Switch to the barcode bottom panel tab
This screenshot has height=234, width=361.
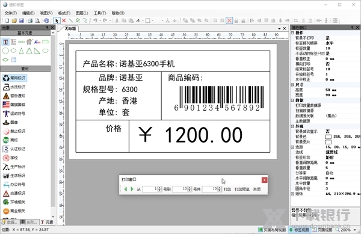[29, 222]
